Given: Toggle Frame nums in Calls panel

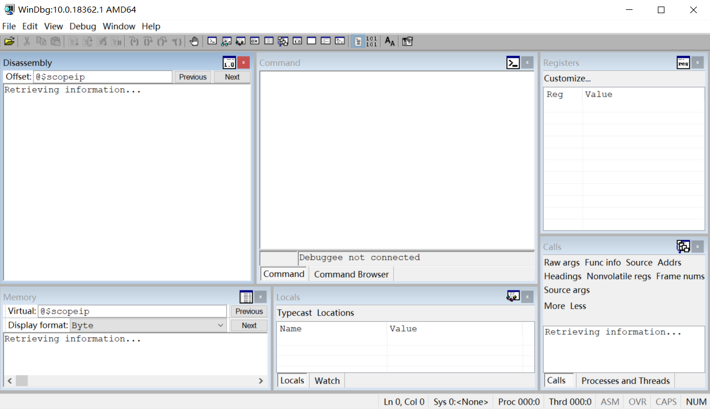Looking at the screenshot, I should [x=680, y=276].
